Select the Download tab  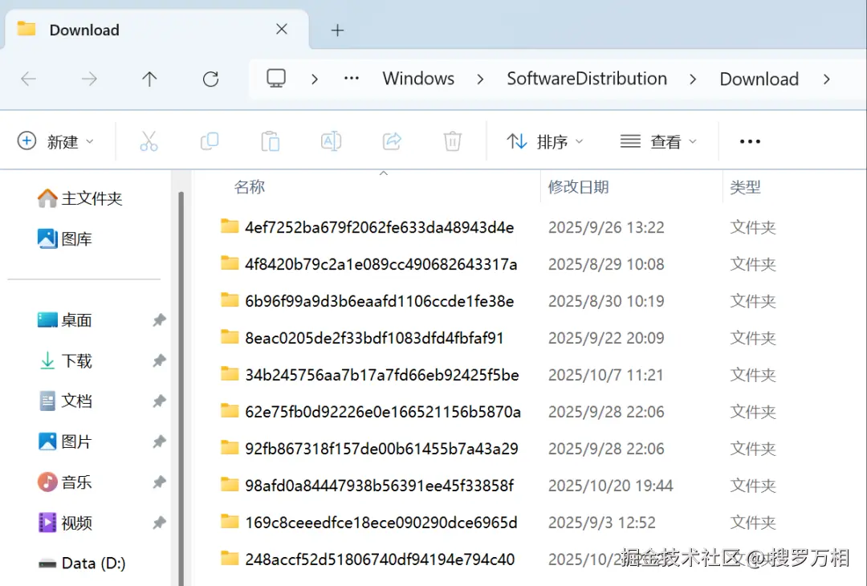coord(157,30)
